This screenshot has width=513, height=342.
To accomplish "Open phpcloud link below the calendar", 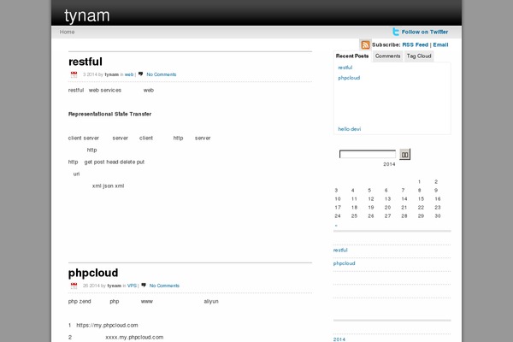I will (344, 263).
